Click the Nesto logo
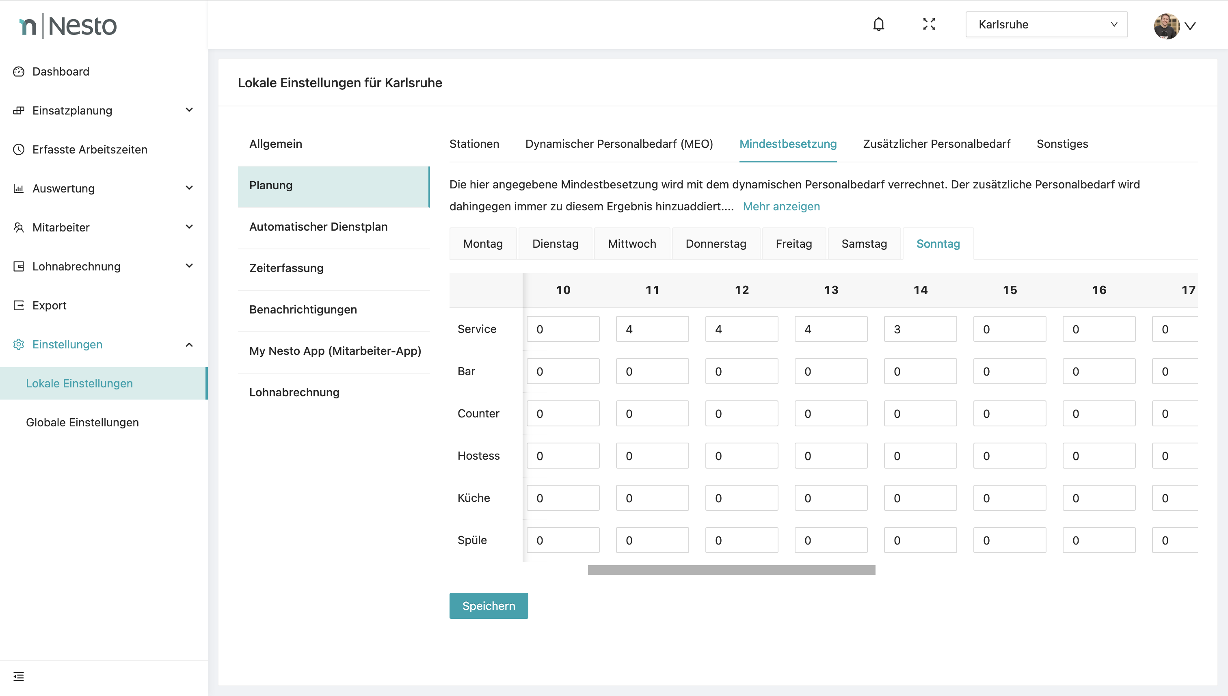 click(68, 26)
